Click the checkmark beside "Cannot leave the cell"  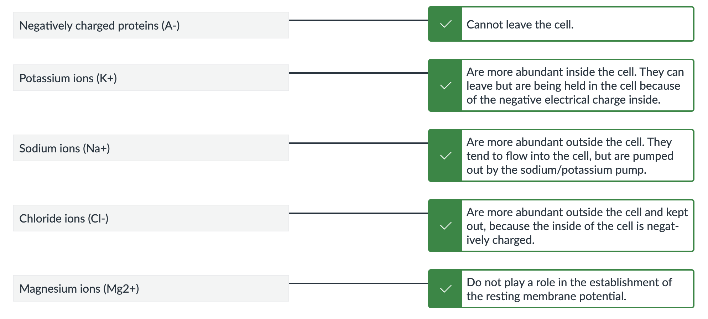coord(446,24)
